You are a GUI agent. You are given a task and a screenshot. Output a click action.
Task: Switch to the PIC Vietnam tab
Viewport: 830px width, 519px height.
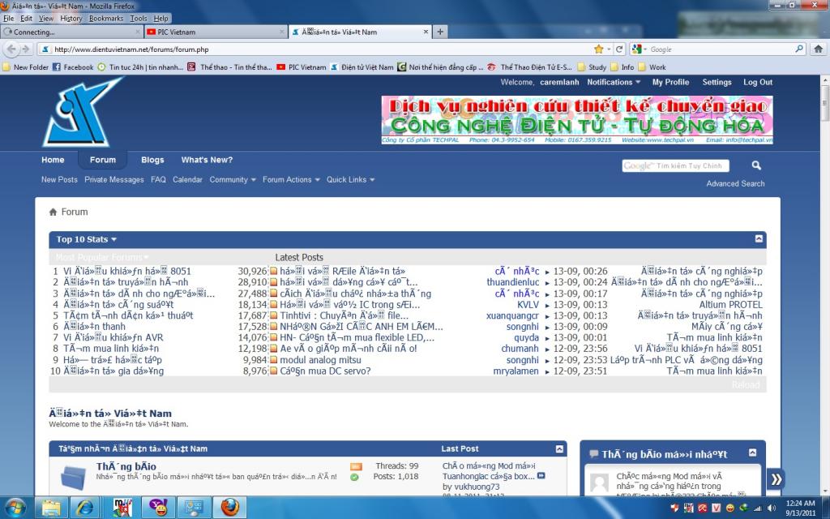(x=216, y=32)
